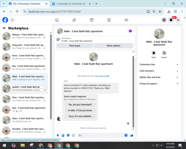Switch to the 1 Champlain St, Sicklerville tab

tap(71, 4)
